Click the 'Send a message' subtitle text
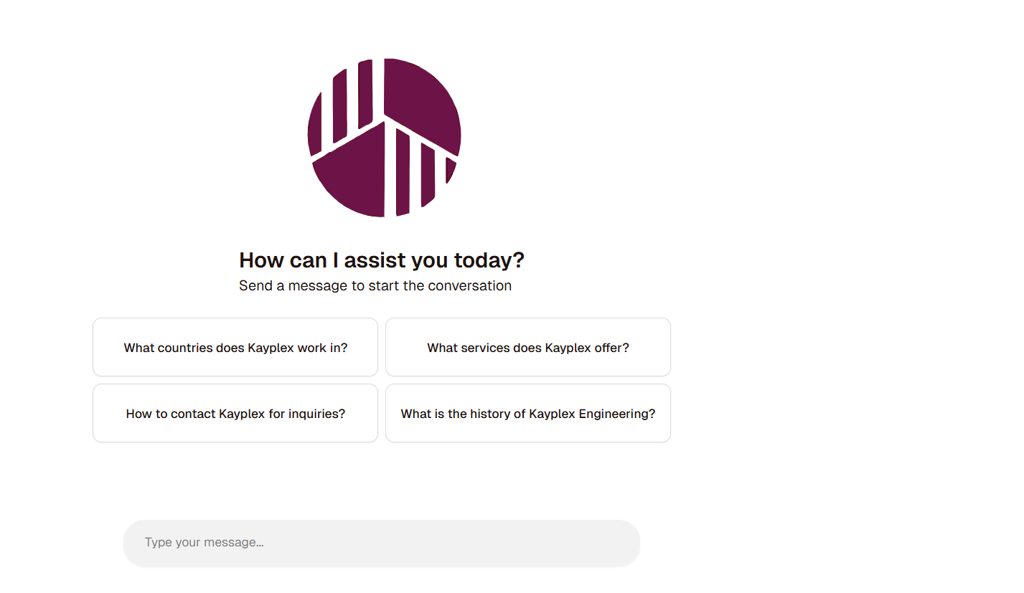Image resolution: width=1024 pixels, height=593 pixels. 375,285
